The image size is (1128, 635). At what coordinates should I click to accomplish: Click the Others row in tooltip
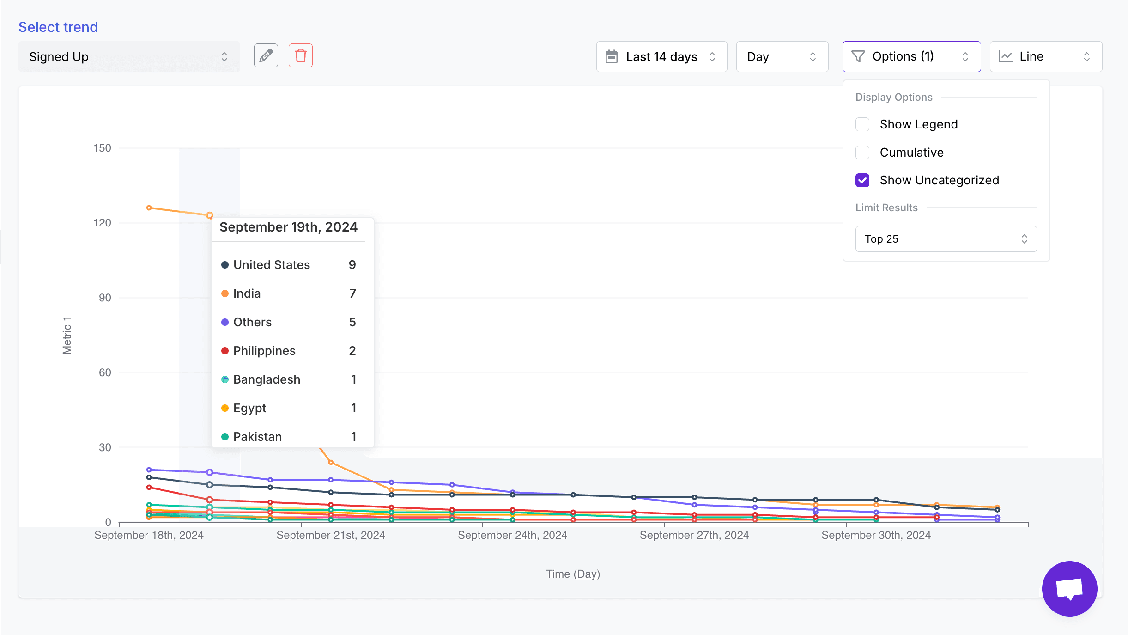[289, 322]
